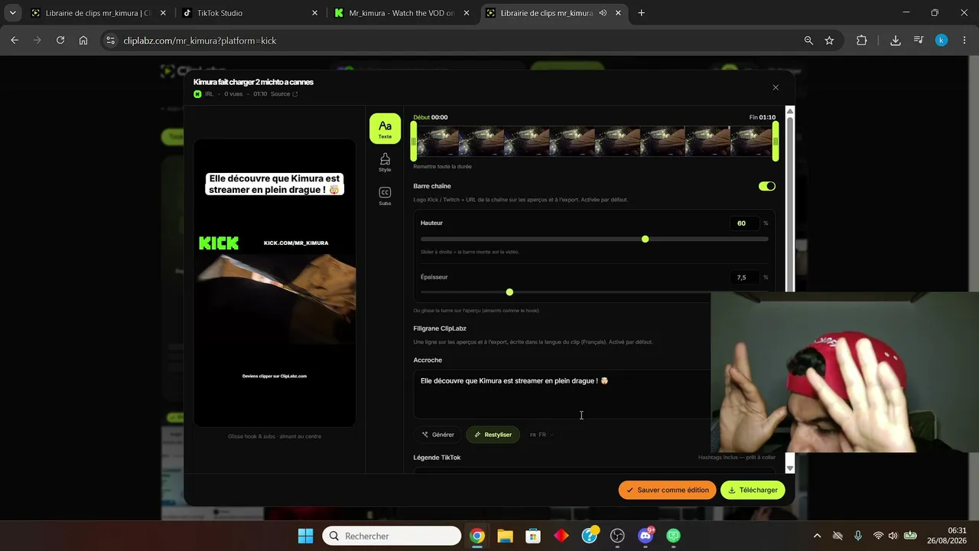This screenshot has width=979, height=551.
Task: Mute the active tab audio icon
Action: (x=603, y=13)
